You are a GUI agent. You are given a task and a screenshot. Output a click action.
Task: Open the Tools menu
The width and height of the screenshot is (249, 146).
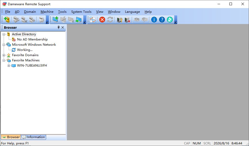62,12
